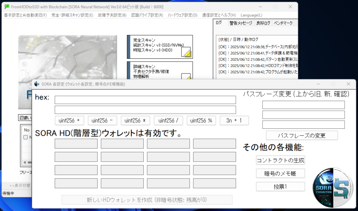This screenshot has width=358, height=211.
Task: Click the uint256 * button
Action: tap(135, 120)
